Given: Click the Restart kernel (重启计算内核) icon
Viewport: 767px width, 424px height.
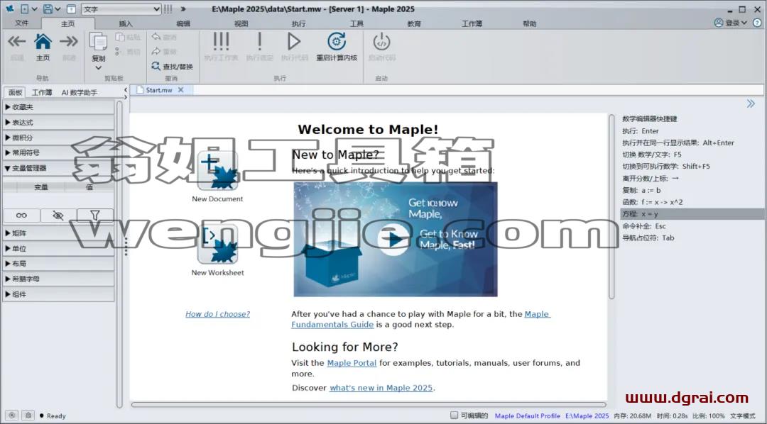Looking at the screenshot, I should 337,42.
